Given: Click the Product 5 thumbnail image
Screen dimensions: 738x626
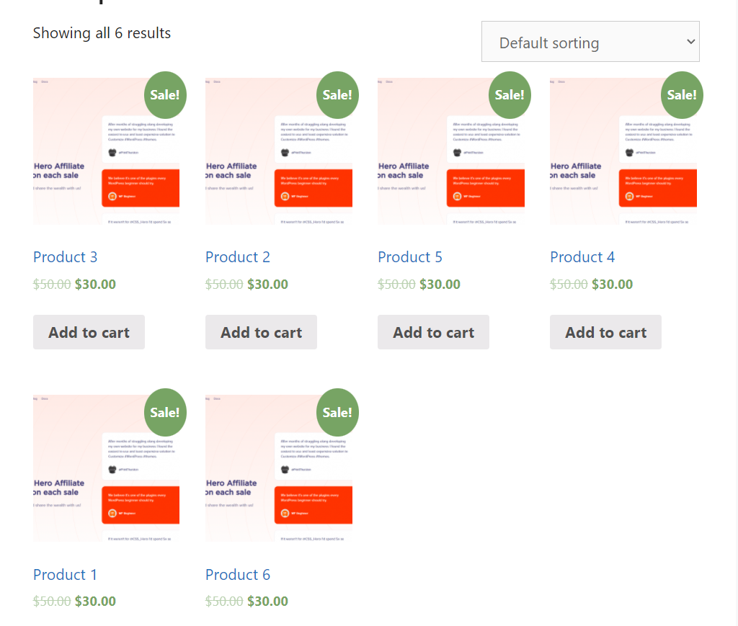Looking at the screenshot, I should tap(451, 151).
